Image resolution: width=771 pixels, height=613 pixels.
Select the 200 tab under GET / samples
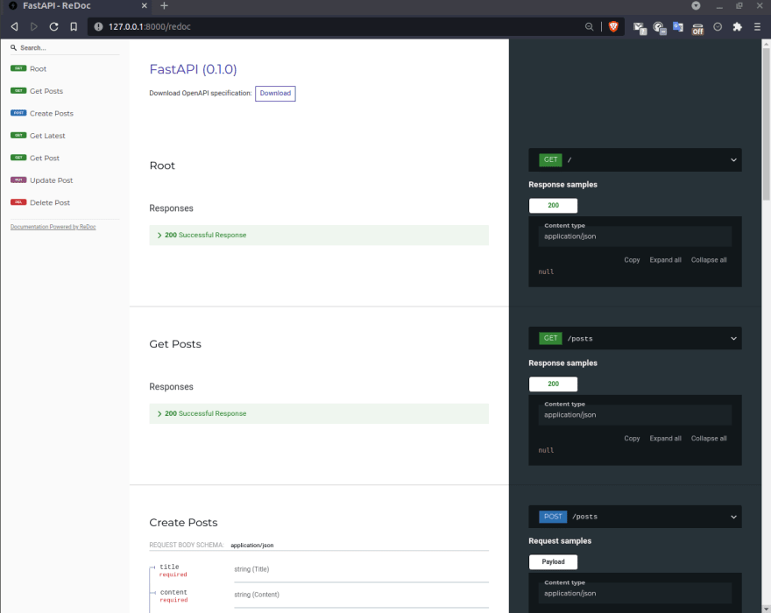point(553,206)
